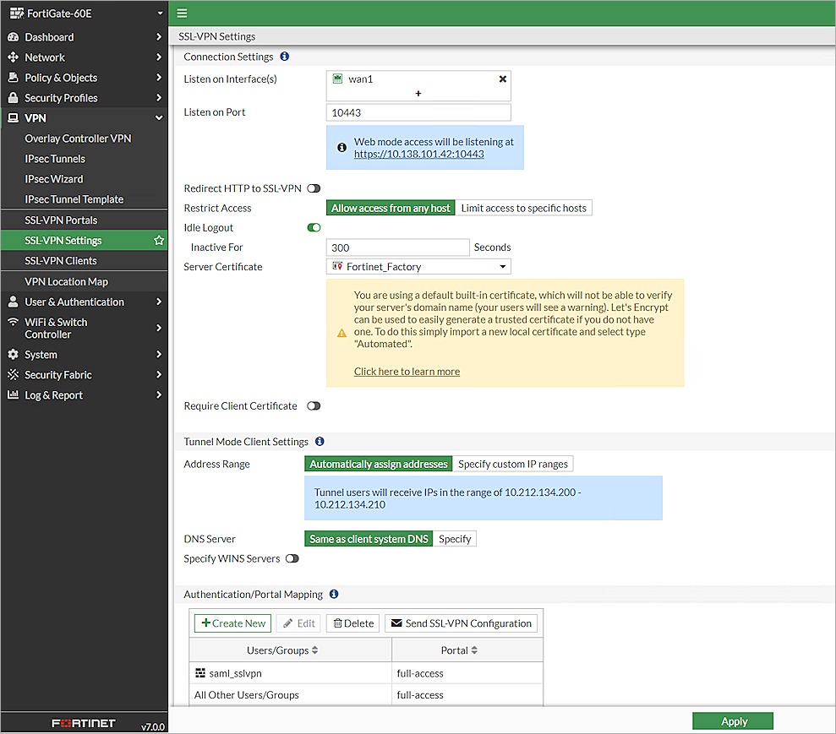Click info icon beside Authentication/Portal Mapping
This screenshot has height=734, width=836.
(x=334, y=594)
